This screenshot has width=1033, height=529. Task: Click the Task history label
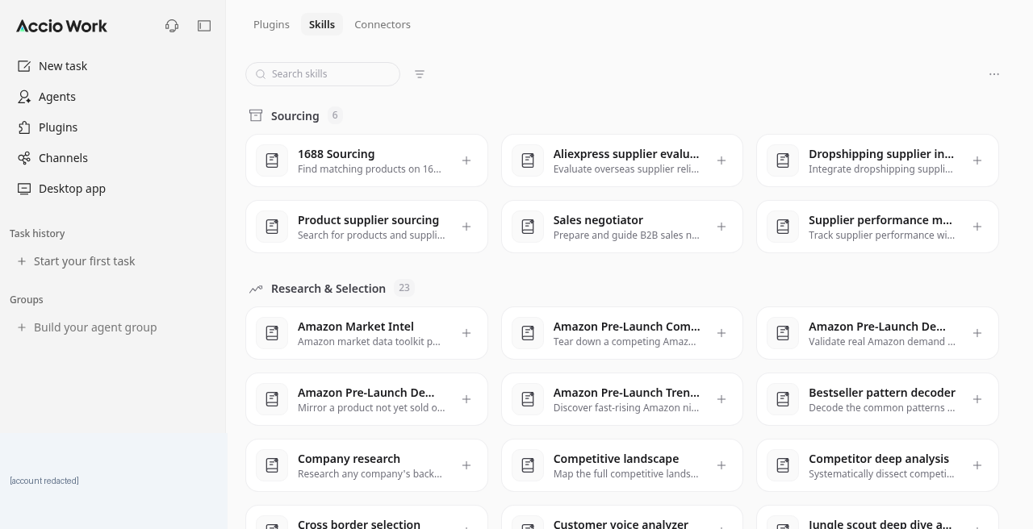click(37, 233)
